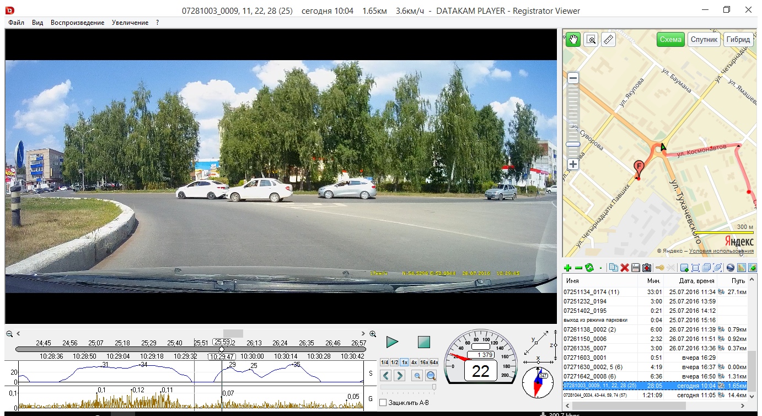Viewport: 762px width, 416px height.
Task: Click the floppy disk save icon
Action: coord(635,268)
